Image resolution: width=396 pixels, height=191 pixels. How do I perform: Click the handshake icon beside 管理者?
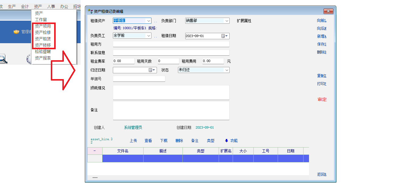point(16,32)
